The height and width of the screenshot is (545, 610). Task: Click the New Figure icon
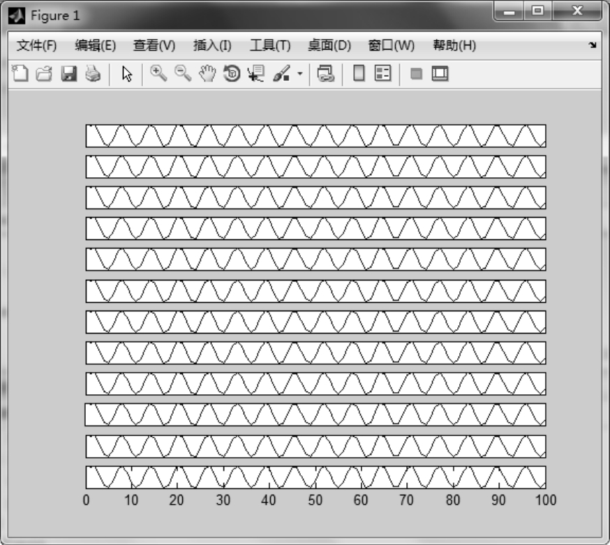(21, 74)
